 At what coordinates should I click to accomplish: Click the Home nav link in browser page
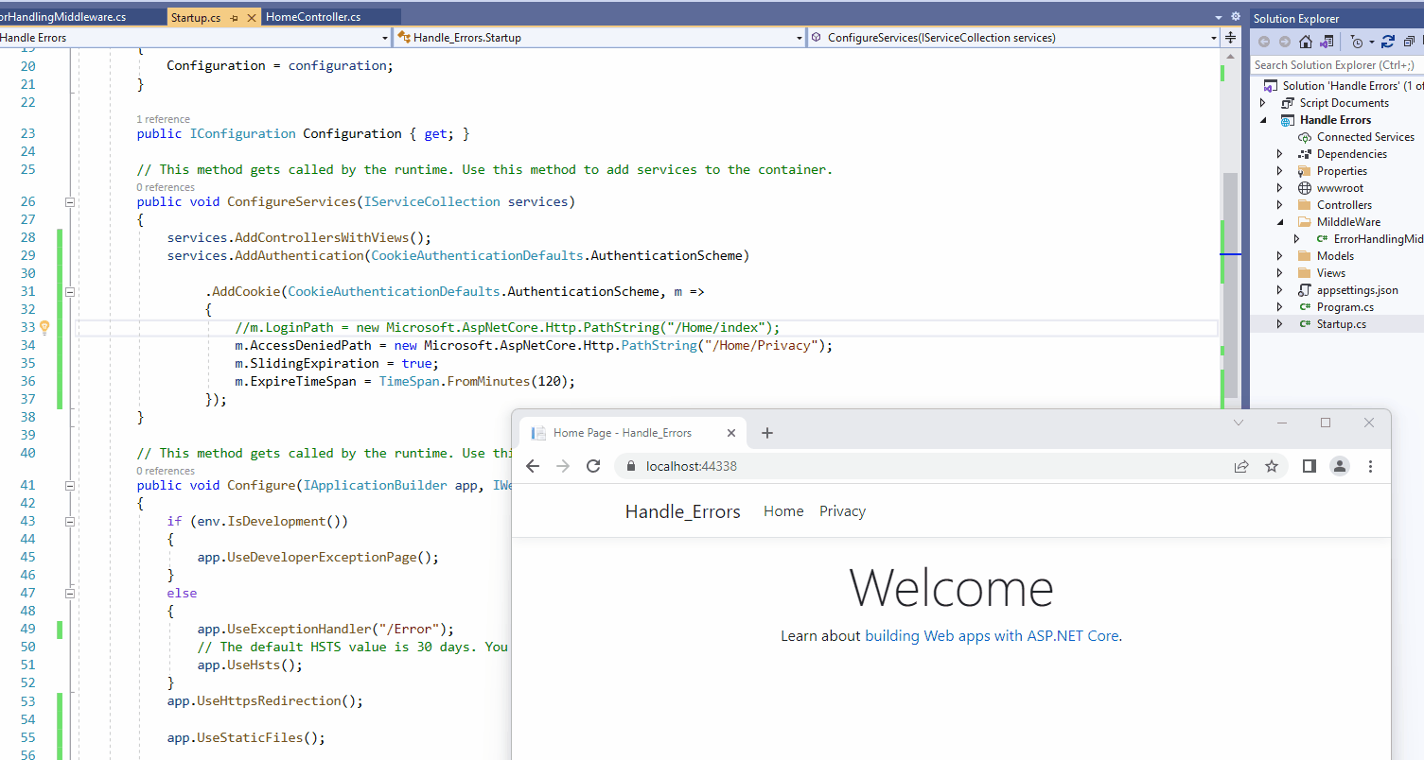(783, 511)
